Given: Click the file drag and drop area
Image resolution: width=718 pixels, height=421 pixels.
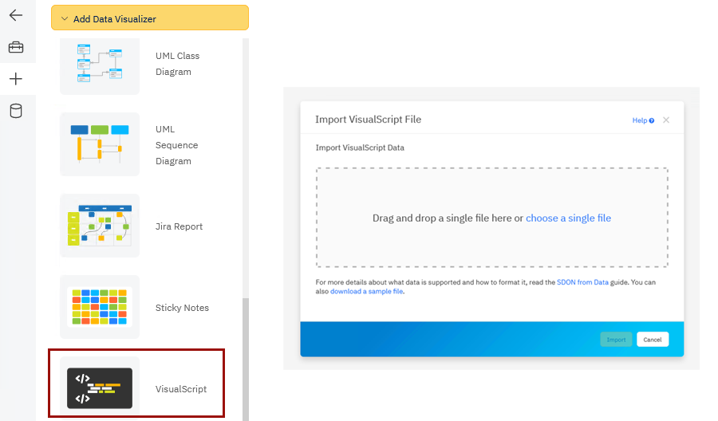Looking at the screenshot, I should coord(491,218).
